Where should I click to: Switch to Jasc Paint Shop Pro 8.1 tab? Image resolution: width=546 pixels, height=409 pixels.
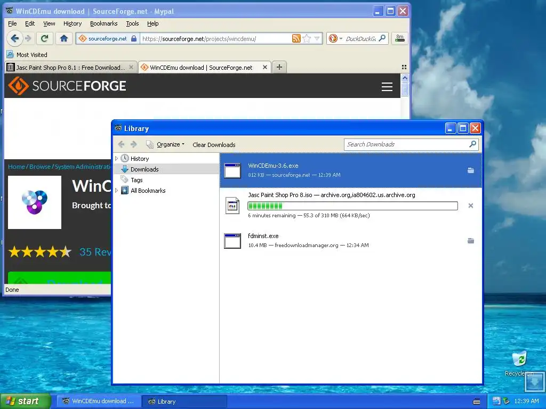70,68
